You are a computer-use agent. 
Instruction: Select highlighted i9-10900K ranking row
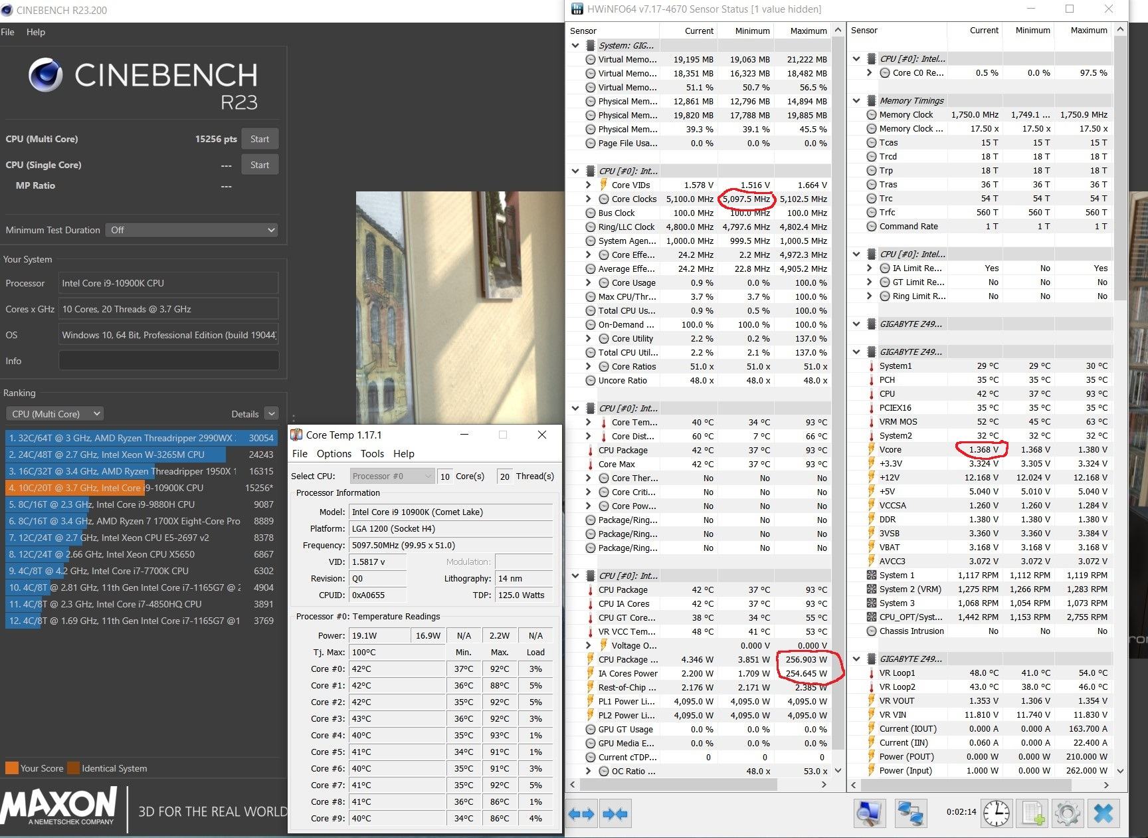[140, 488]
